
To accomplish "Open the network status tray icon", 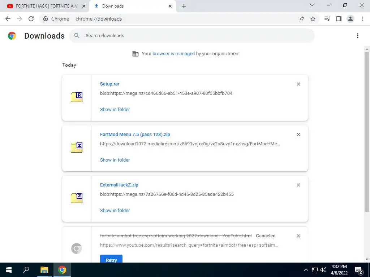I will click(x=315, y=270).
